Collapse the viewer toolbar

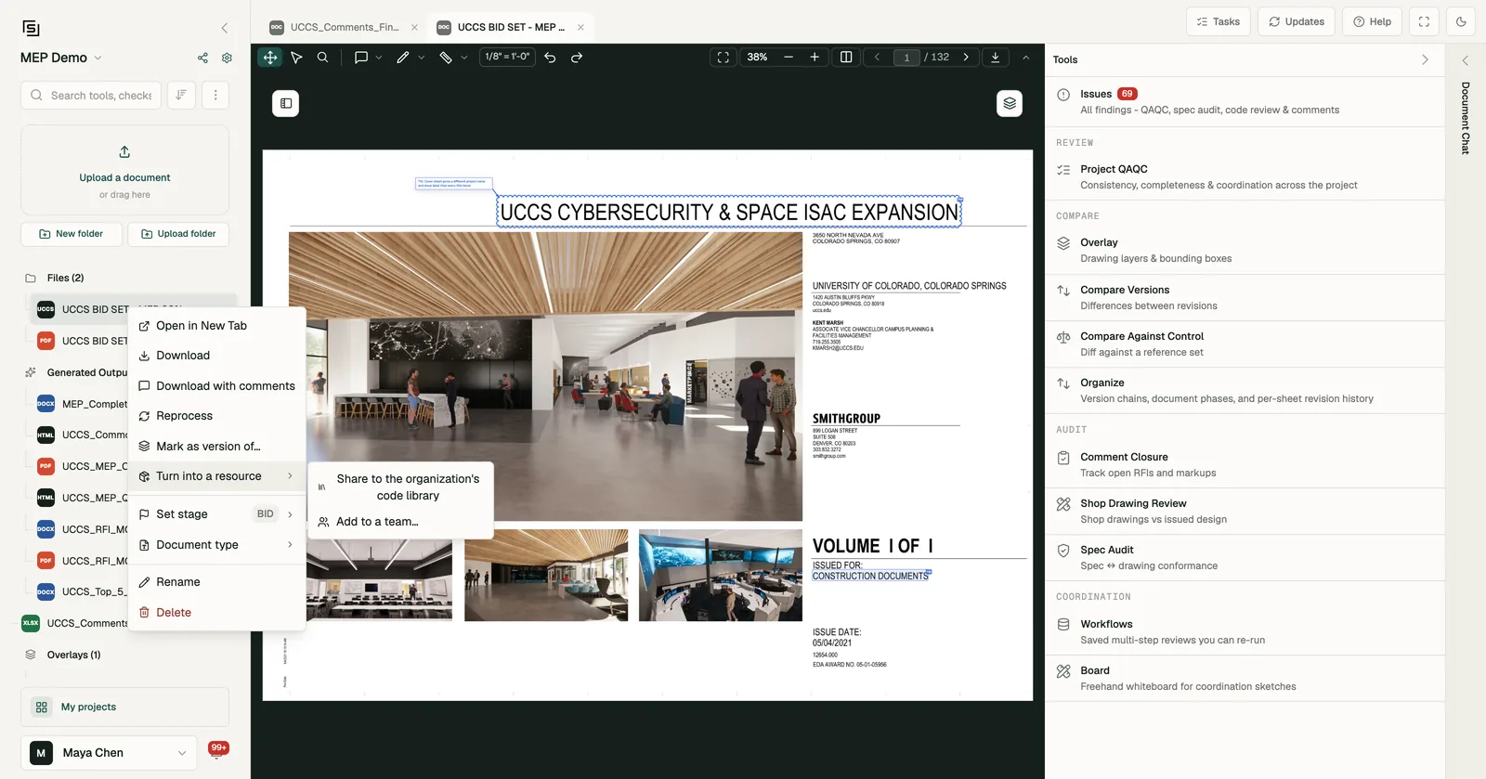1025,58
